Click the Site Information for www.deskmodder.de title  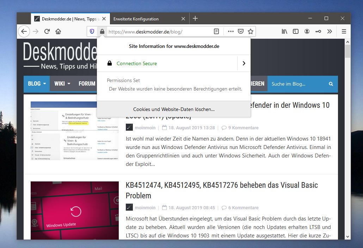[x=174, y=46]
